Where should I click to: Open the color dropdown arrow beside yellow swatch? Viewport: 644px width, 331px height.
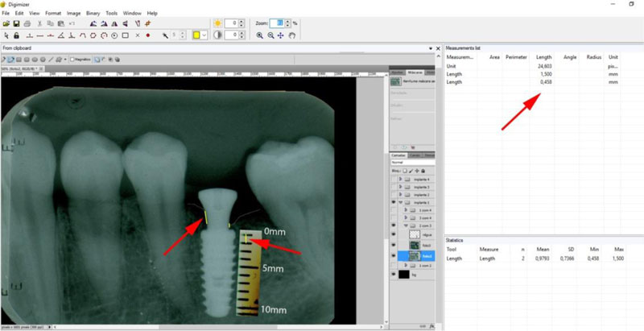tap(204, 35)
